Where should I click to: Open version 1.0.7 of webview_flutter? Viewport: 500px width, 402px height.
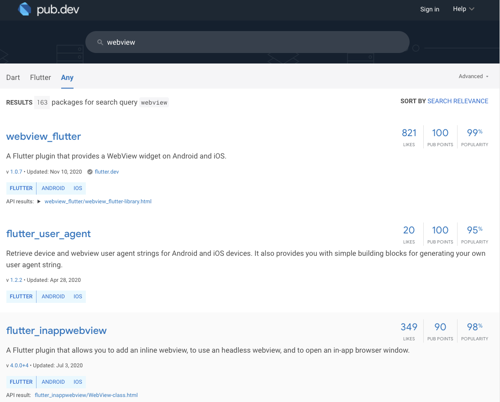coord(16,172)
